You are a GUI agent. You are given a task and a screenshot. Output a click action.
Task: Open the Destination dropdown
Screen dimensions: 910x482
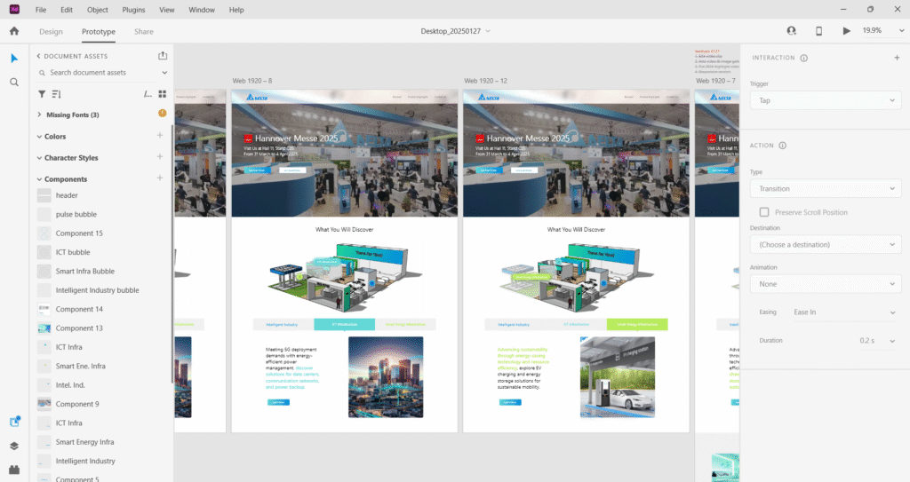(x=826, y=244)
